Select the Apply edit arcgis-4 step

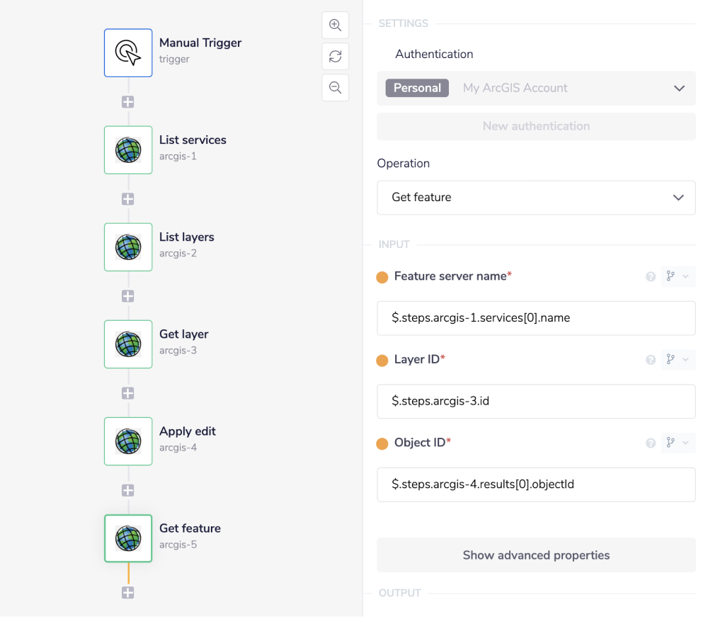click(x=128, y=441)
